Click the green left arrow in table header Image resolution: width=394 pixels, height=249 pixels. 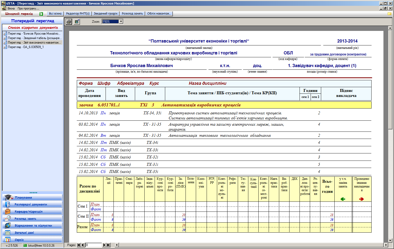click(x=343, y=199)
